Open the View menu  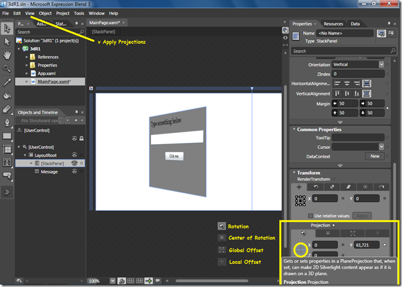point(30,13)
